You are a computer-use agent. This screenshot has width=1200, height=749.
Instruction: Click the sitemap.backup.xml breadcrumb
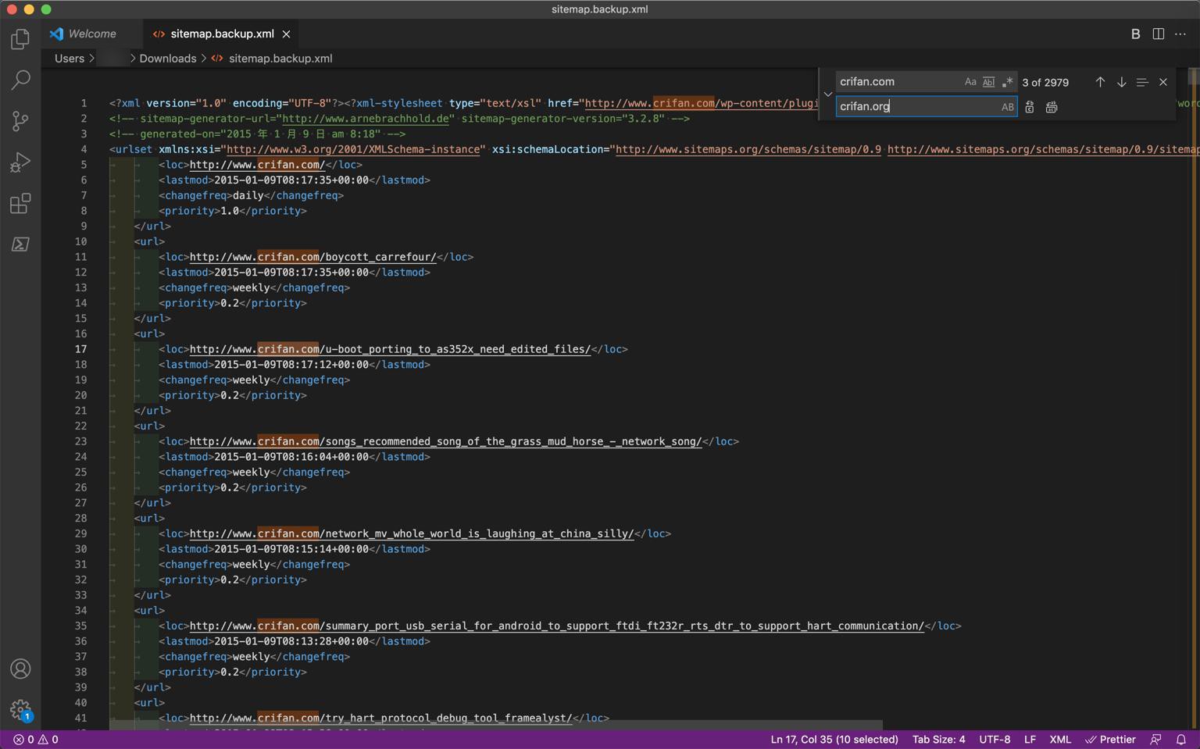coord(280,59)
